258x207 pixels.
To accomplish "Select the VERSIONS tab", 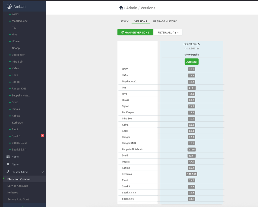I will pyautogui.click(x=141, y=21).
